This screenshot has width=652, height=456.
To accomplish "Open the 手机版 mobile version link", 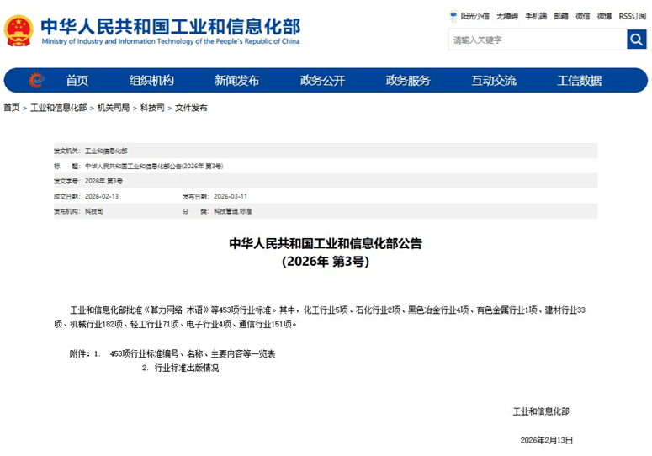I will (536, 16).
